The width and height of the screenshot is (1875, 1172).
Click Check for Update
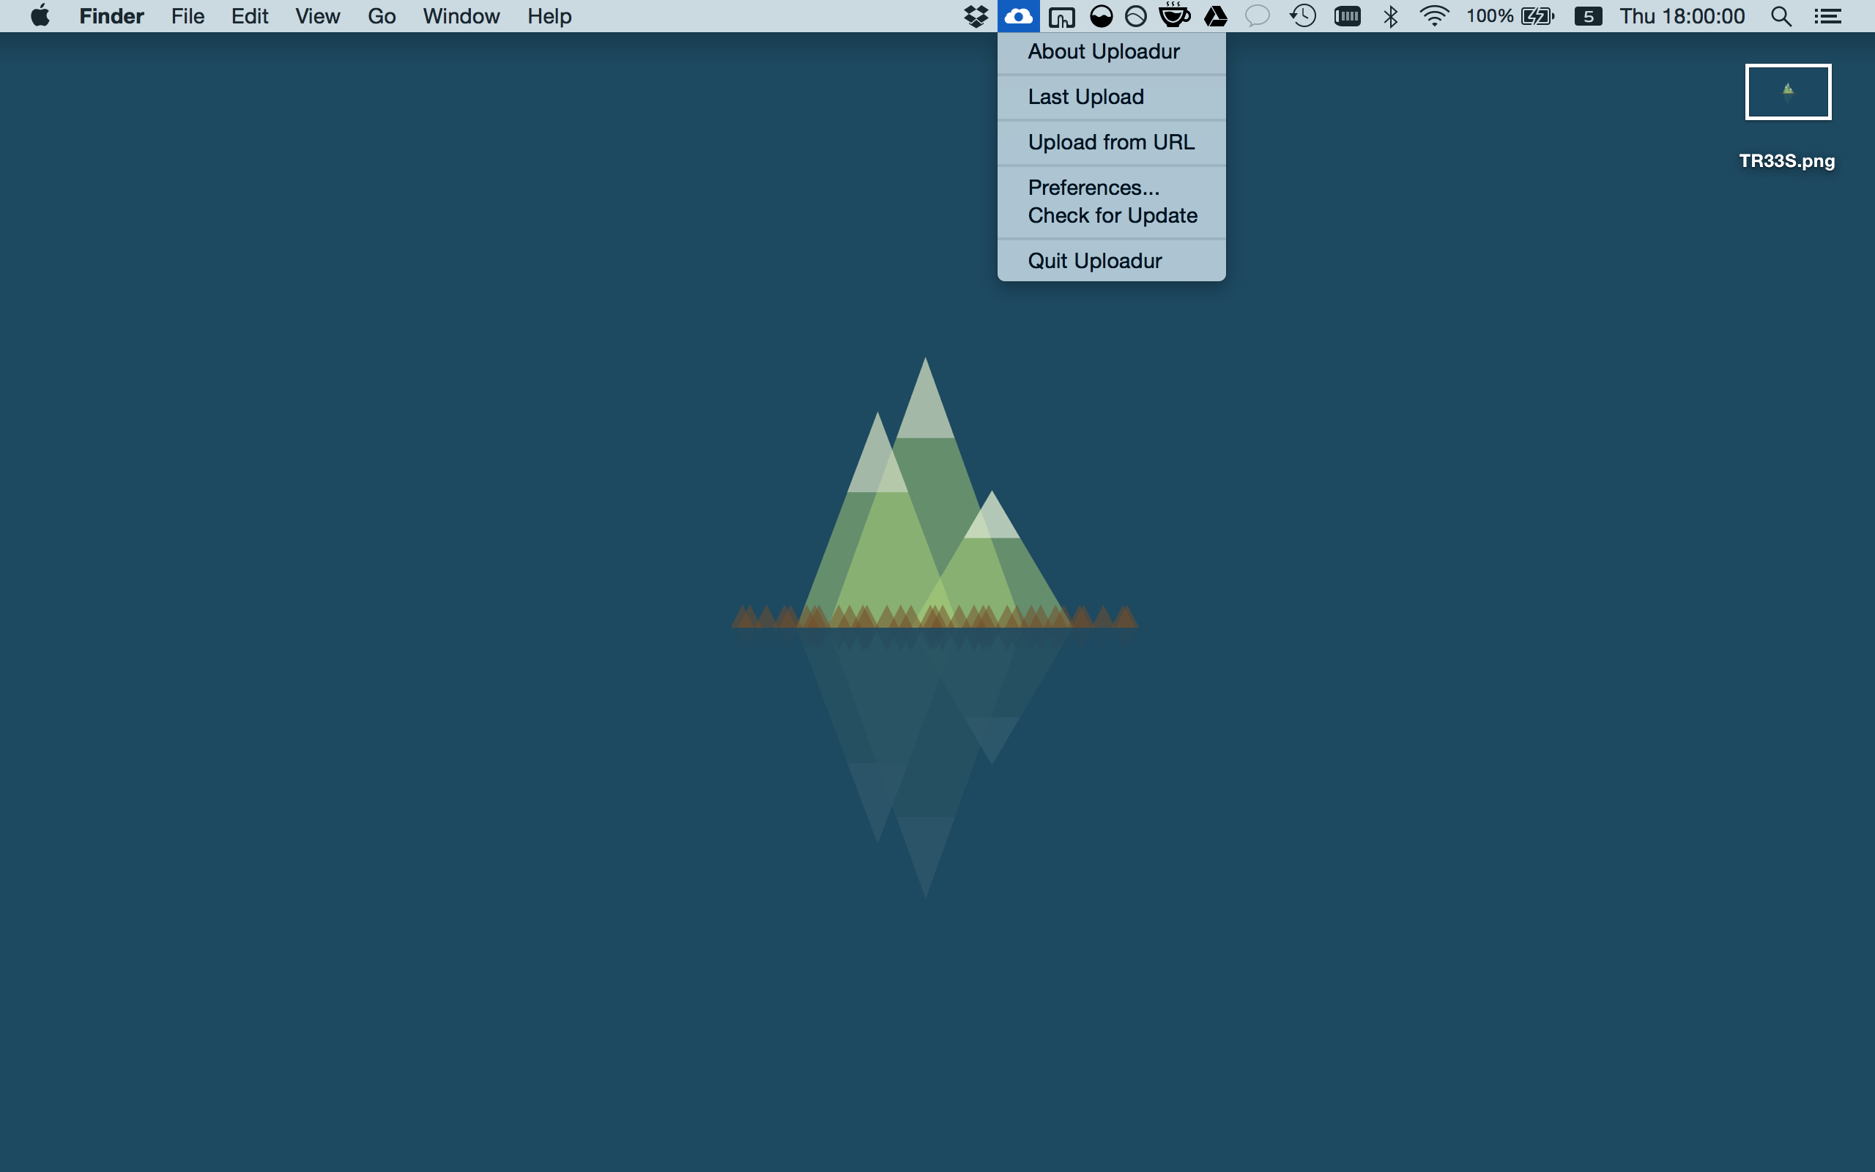click(1112, 215)
